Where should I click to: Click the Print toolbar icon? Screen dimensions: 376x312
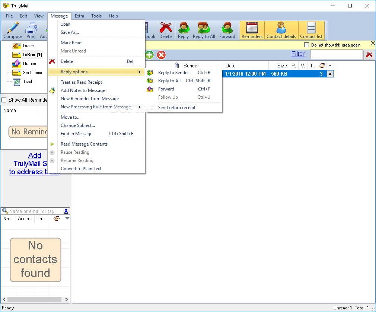(31, 28)
